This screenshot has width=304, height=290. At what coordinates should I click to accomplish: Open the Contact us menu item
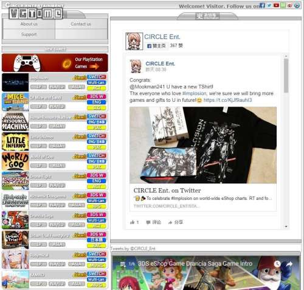pos(81,24)
